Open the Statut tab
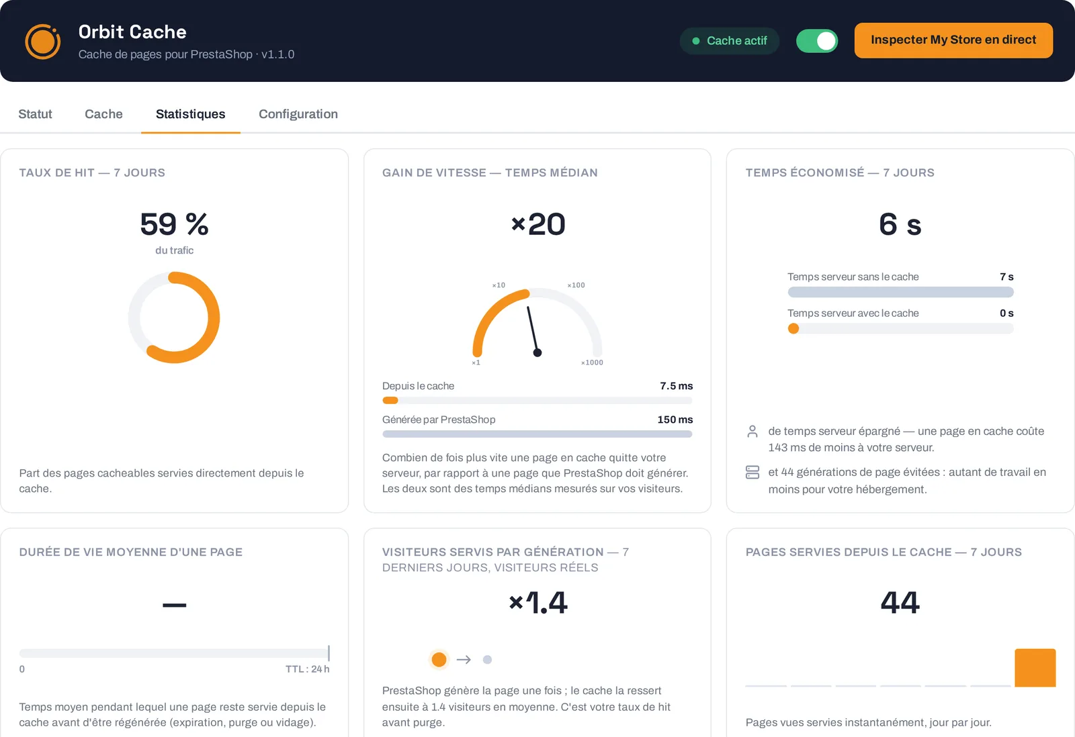 pos(35,114)
